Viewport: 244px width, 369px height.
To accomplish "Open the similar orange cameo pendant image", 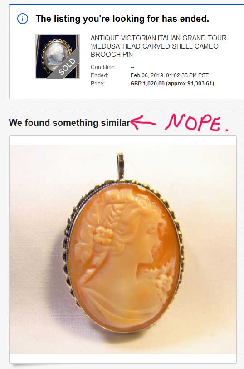I will 123,249.
